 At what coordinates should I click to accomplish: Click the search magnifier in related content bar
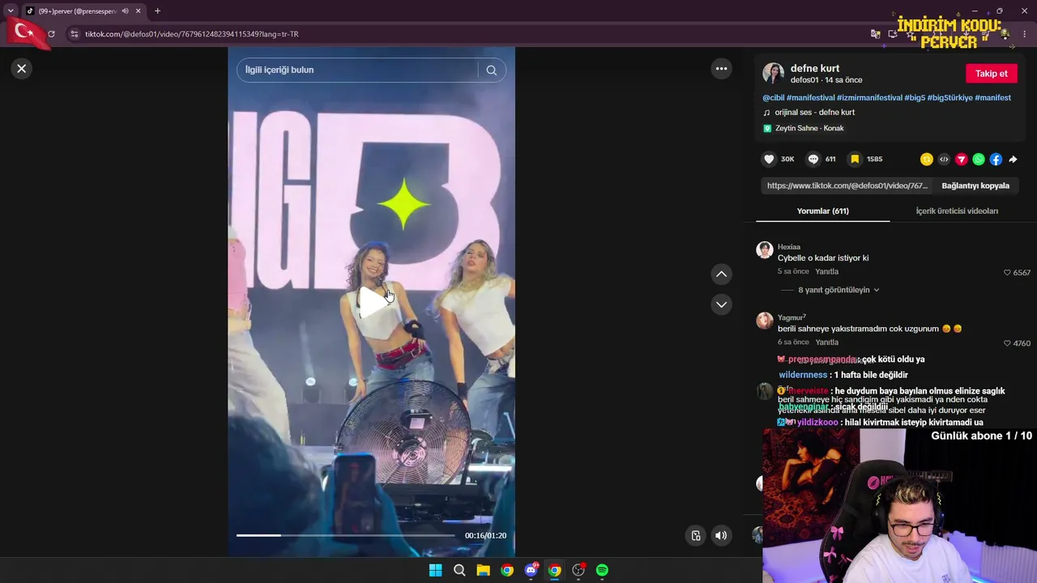click(491, 70)
